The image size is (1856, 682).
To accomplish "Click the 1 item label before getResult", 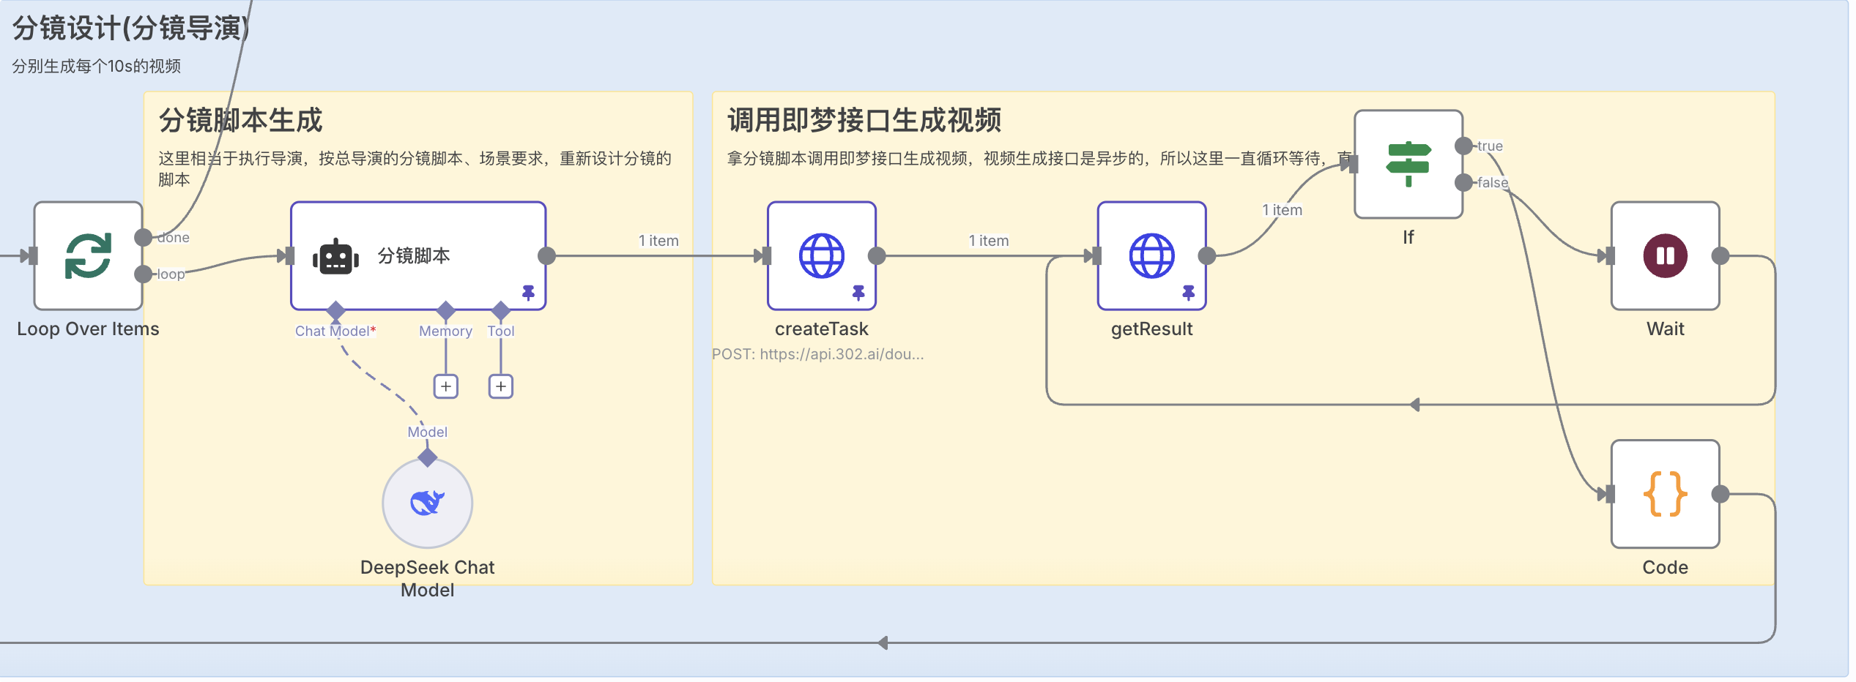I will coord(989,241).
